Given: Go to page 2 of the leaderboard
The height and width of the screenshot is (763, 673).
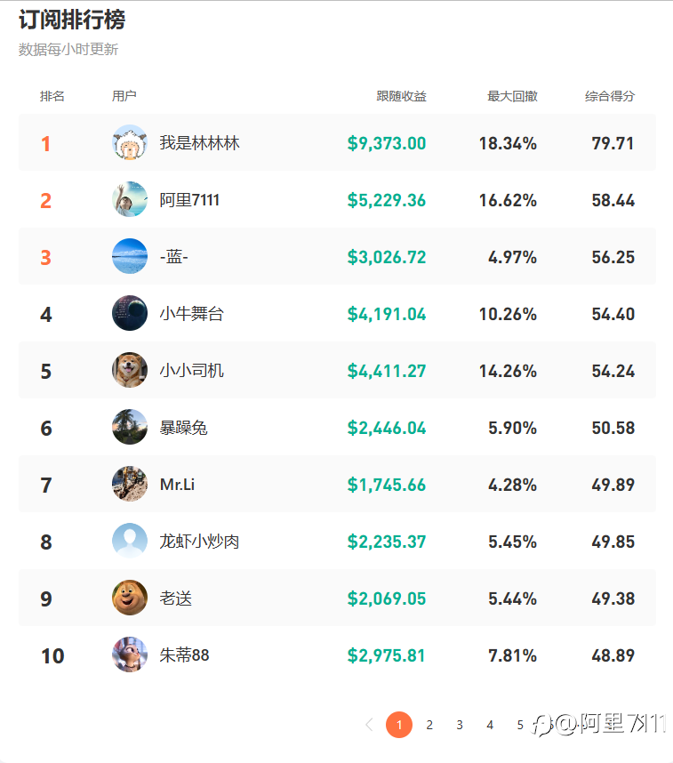Looking at the screenshot, I should [x=429, y=725].
